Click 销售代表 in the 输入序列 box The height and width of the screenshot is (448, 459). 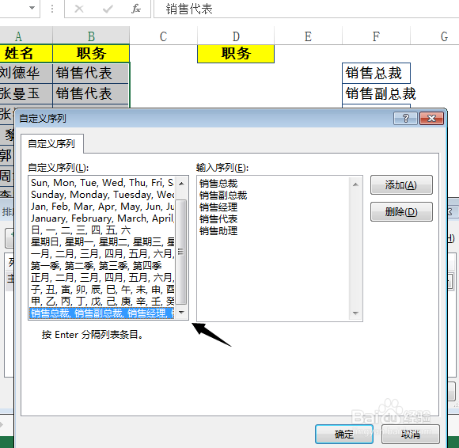click(218, 218)
